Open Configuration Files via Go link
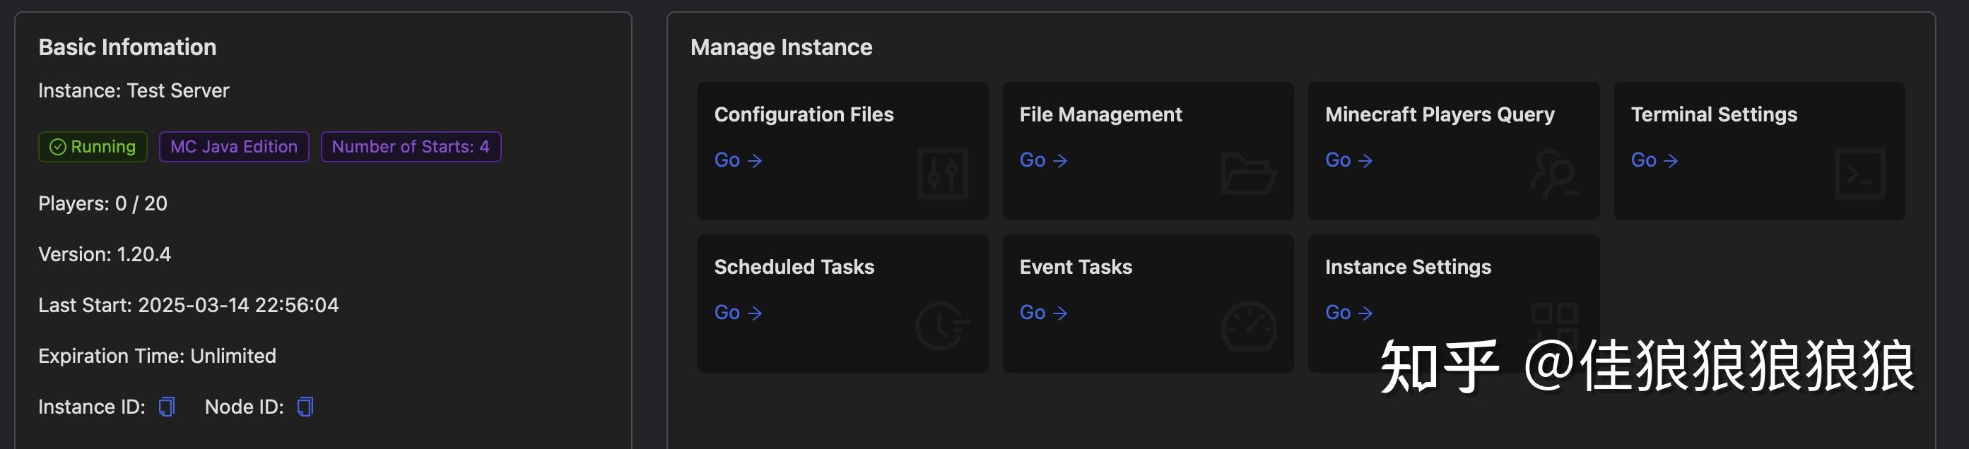Screen dimensions: 1969x449 click(738, 160)
